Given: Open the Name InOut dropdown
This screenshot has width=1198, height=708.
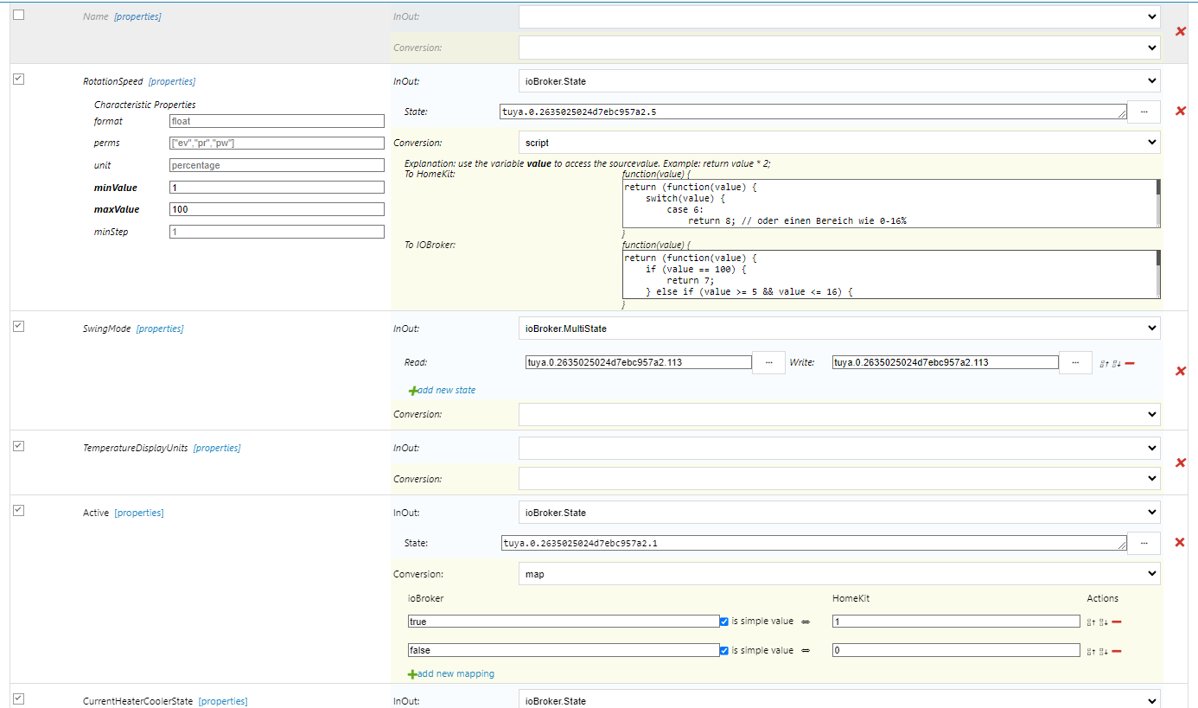Looking at the screenshot, I should pos(839,16).
